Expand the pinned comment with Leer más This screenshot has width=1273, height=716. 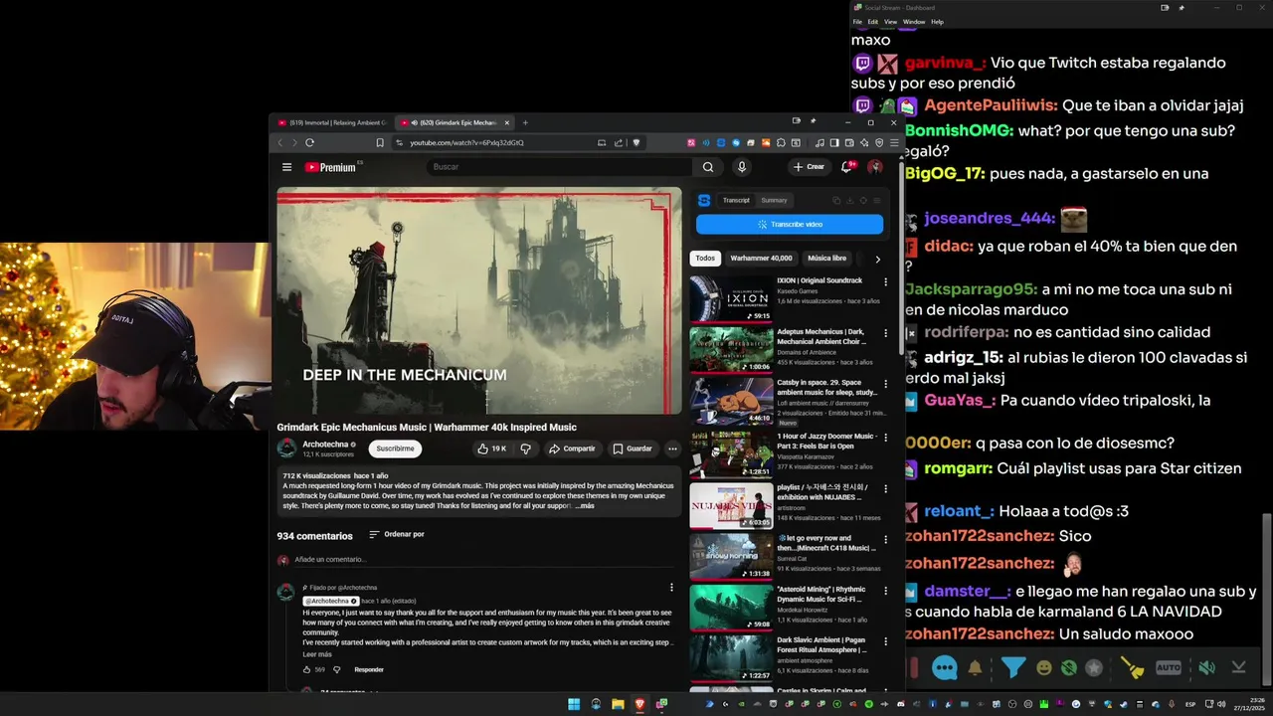(317, 654)
